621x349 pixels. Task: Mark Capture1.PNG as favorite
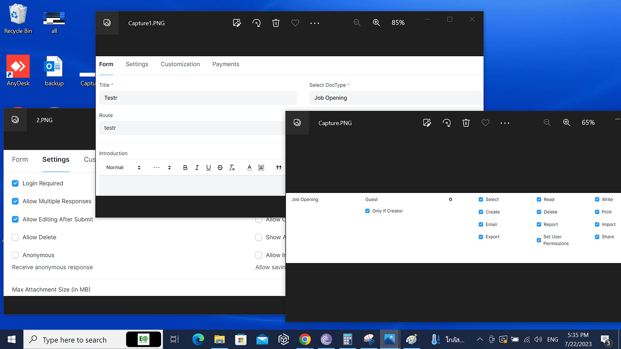coord(295,22)
